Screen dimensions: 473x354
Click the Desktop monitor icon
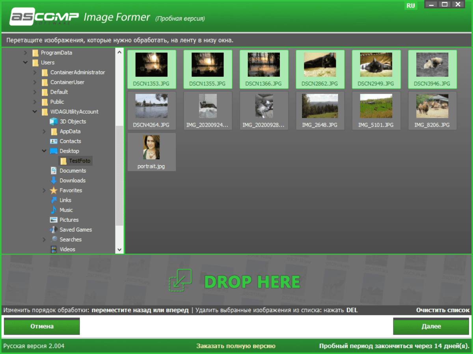54,151
